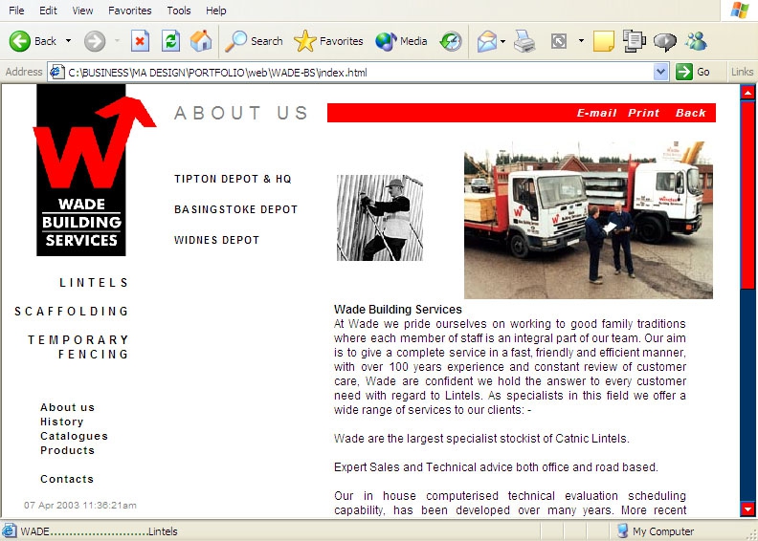Open the About us page link

[67, 407]
